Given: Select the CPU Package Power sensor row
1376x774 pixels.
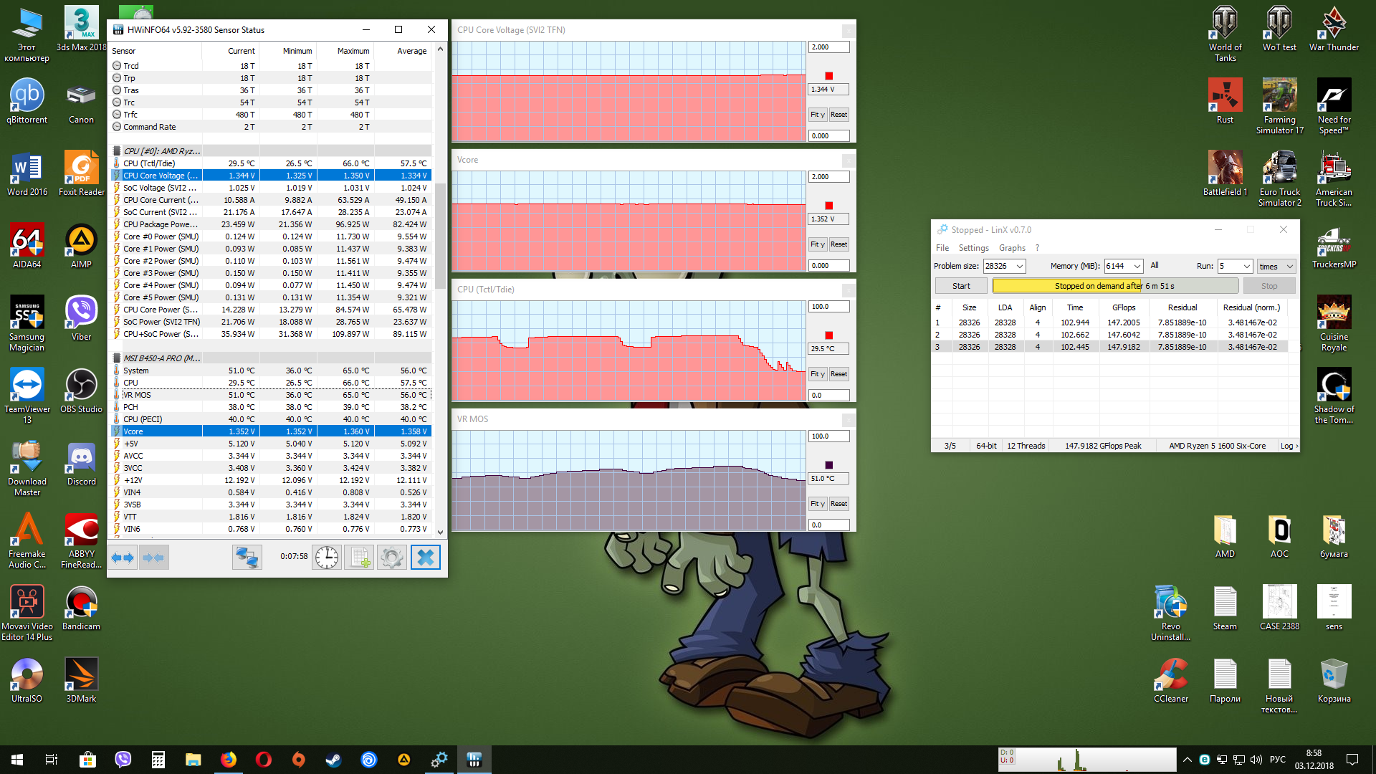Looking at the screenshot, I should click(x=161, y=224).
